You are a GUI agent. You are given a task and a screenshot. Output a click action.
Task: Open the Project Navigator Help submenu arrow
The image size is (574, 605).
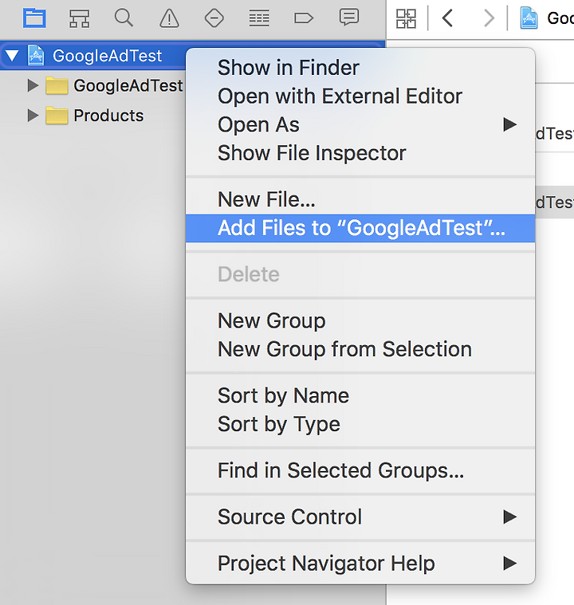[x=510, y=564]
